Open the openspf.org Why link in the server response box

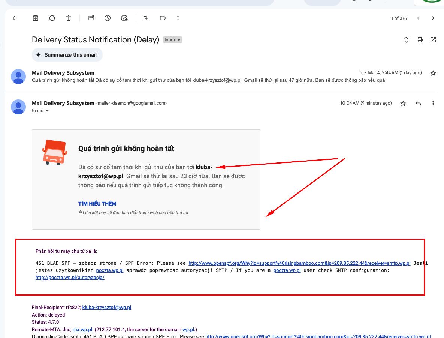299,263
